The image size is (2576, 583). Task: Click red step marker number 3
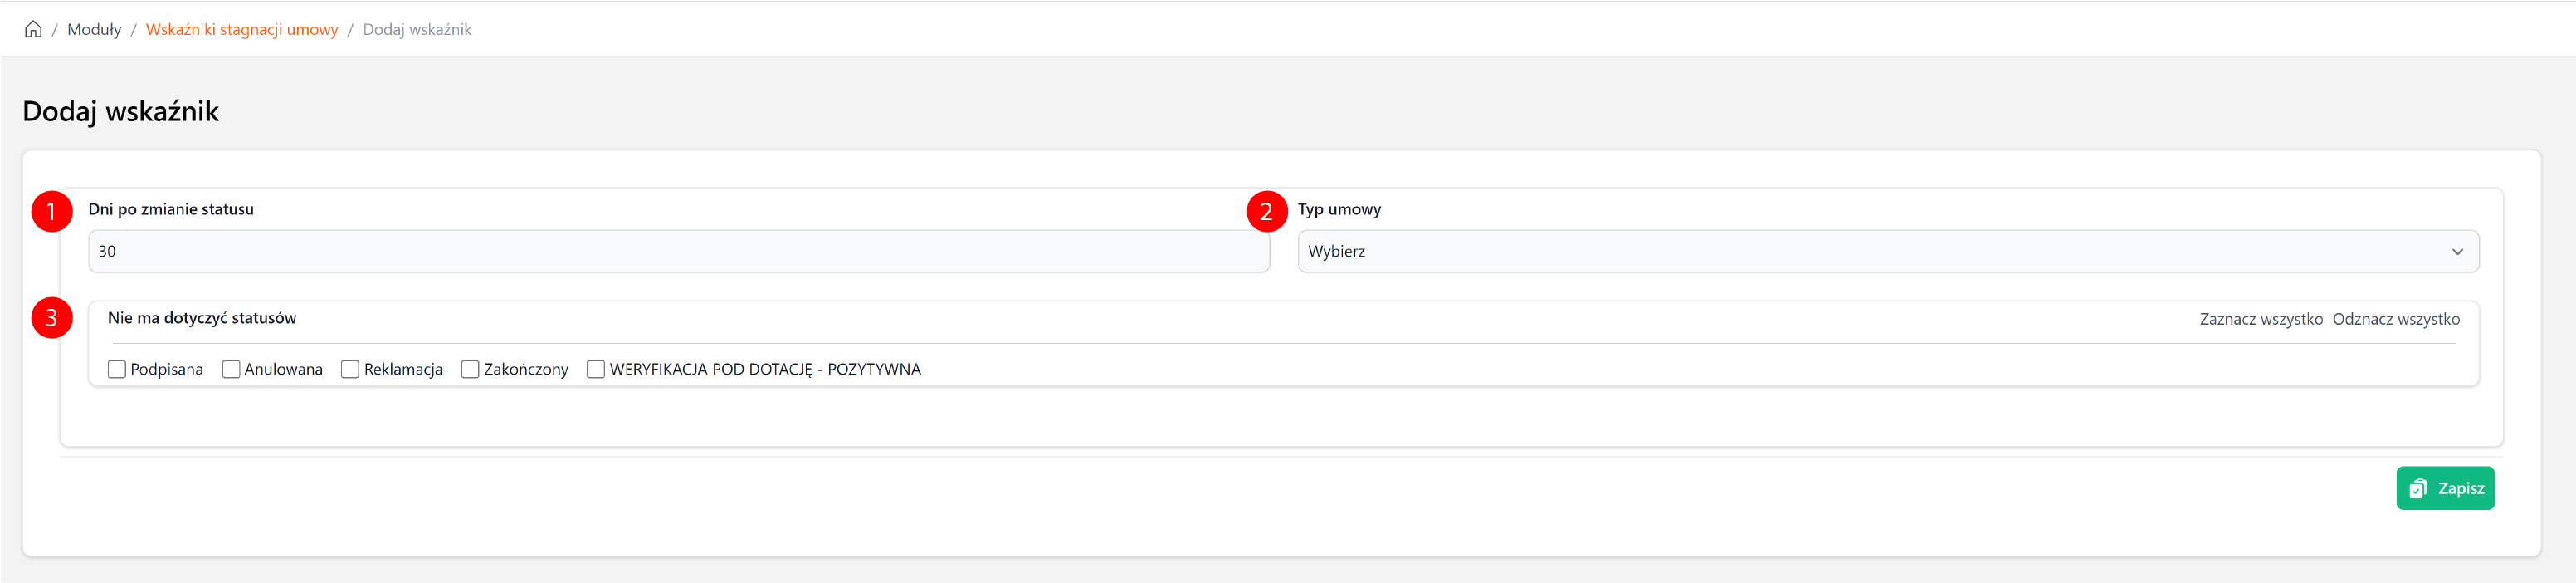(51, 318)
